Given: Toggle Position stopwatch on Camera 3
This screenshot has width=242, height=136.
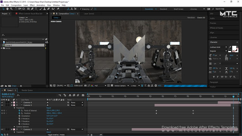Looking at the screenshot, I should pos(19,113).
